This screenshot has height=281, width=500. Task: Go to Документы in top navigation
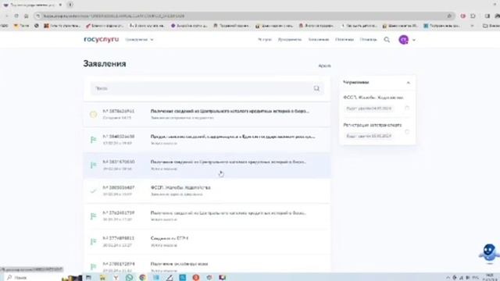coord(290,40)
